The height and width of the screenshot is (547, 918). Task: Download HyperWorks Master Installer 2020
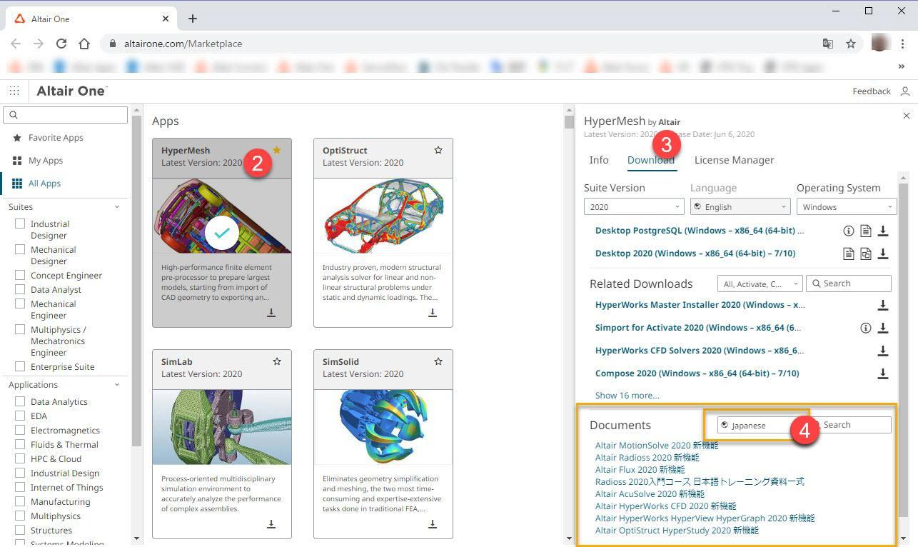click(x=882, y=305)
